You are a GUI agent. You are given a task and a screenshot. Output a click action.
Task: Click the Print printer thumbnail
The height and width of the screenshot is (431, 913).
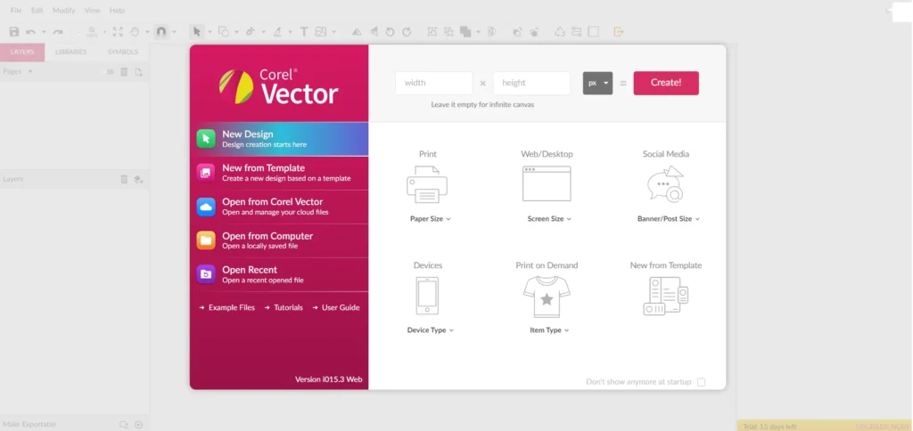click(427, 184)
